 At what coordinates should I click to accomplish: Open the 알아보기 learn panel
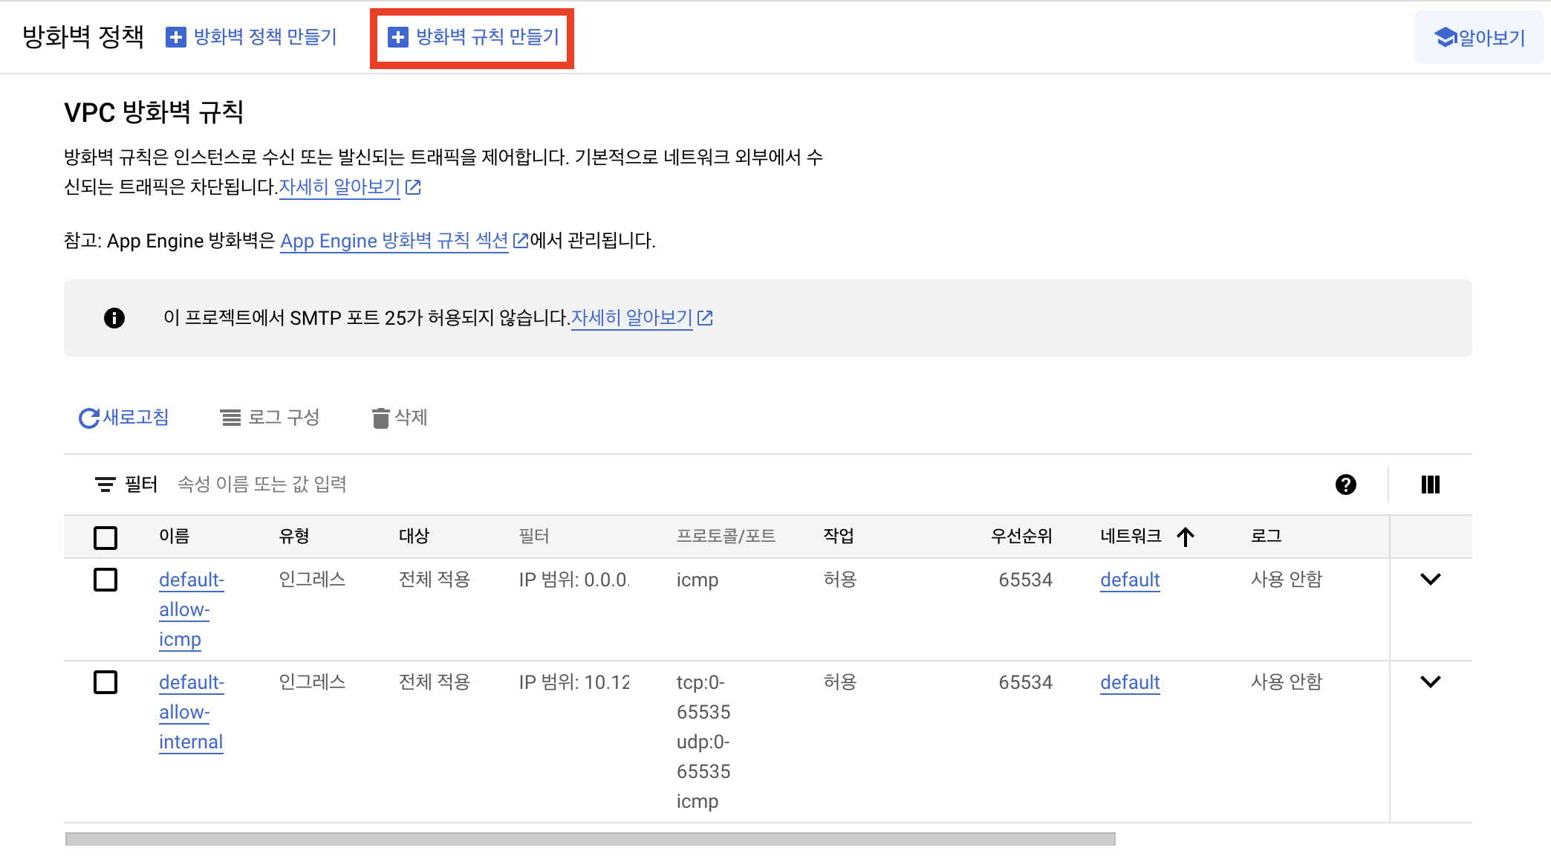click(1478, 37)
